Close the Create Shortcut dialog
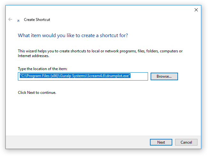This screenshot has height=156, width=208. click(x=196, y=10)
